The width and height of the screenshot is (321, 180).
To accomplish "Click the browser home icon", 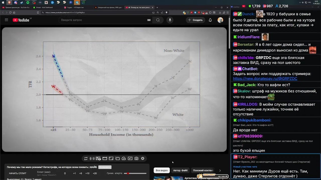I will (14, 12).
